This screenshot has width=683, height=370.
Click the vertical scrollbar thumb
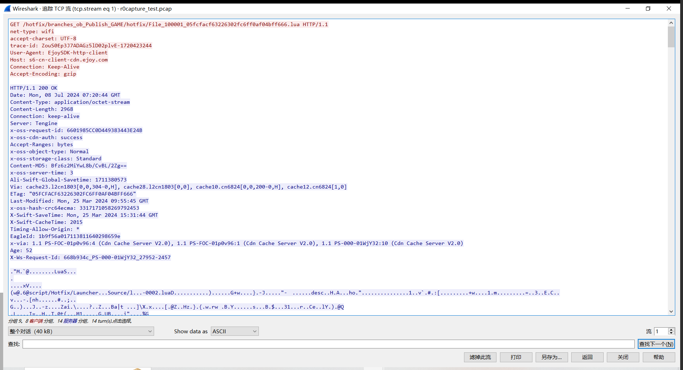click(671, 37)
